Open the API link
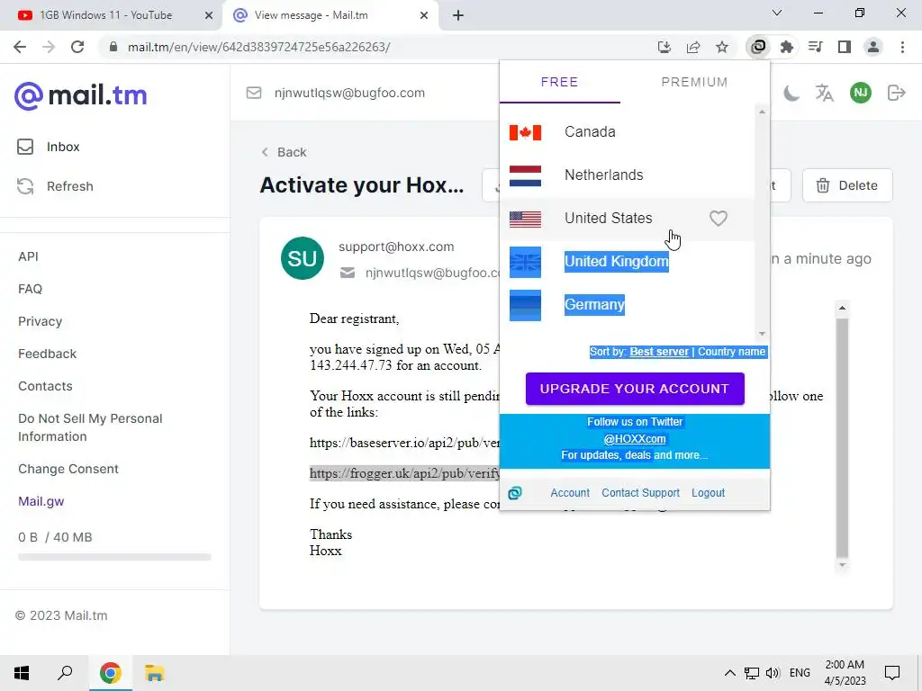Image resolution: width=922 pixels, height=691 pixels. (x=28, y=256)
